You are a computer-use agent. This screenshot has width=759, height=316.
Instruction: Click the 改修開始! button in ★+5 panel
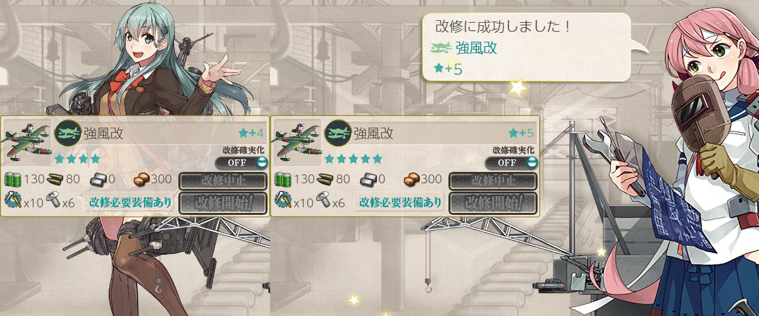[x=493, y=202]
